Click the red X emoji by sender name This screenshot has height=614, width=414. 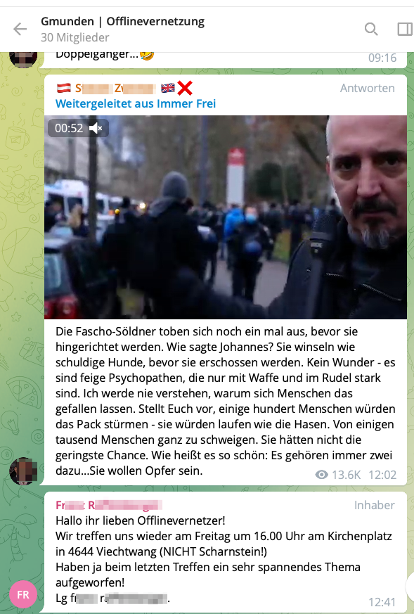click(185, 88)
